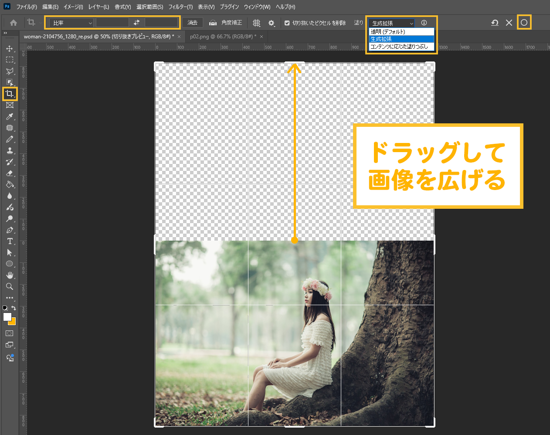Reset default foreground and background colors
The width and height of the screenshot is (550, 435).
[5, 308]
